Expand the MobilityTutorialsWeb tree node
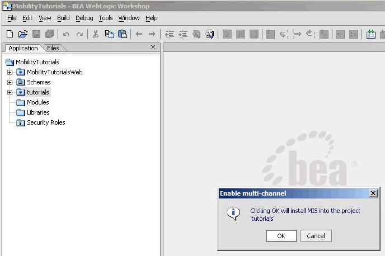 10,72
